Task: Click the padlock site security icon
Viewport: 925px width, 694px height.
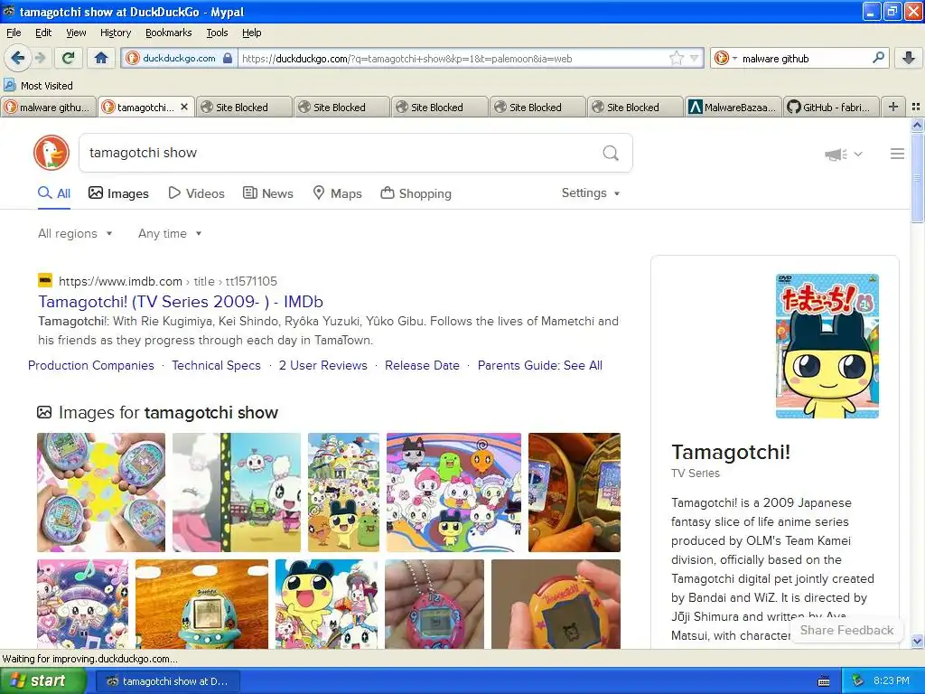Action: 228,58
